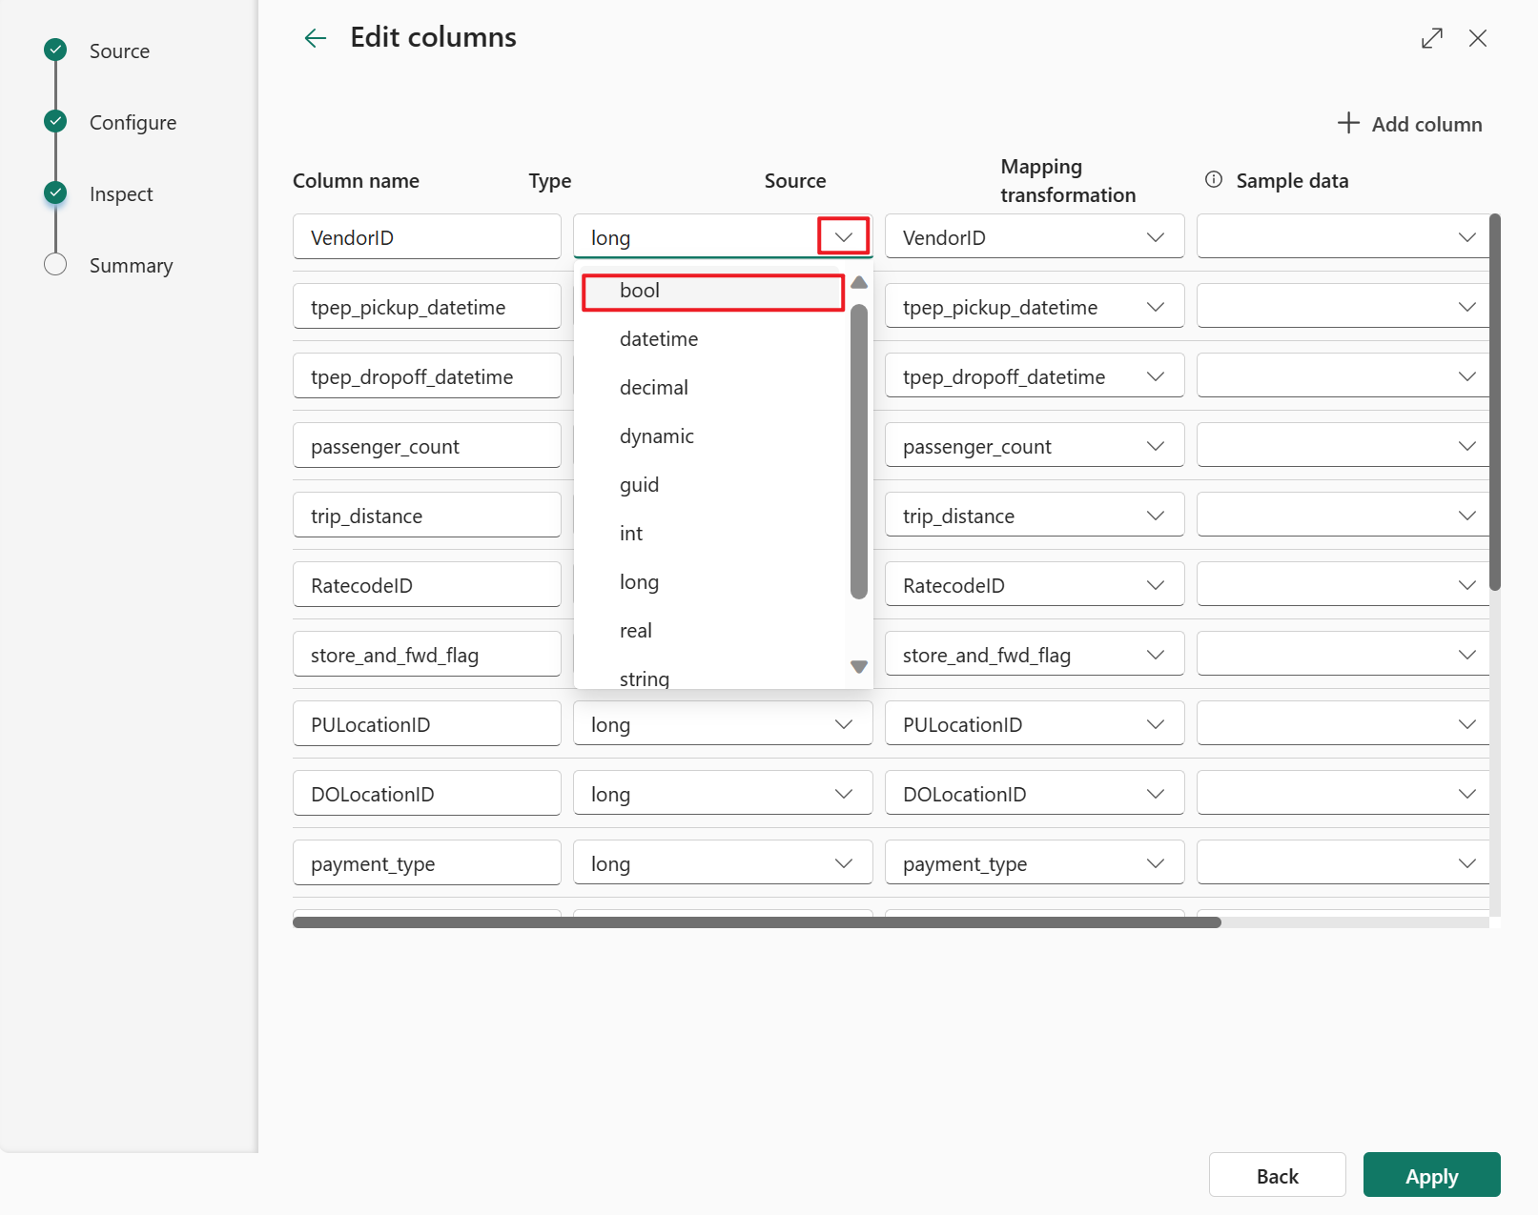Edit the VendorID column name field
The image size is (1538, 1215).
click(x=426, y=236)
